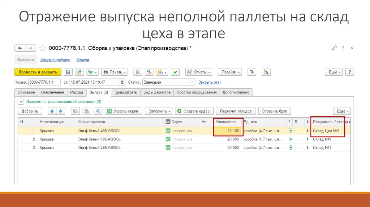The height and width of the screenshot is (207, 370).
Task: Click the help question mark button
Action: pos(349,72)
